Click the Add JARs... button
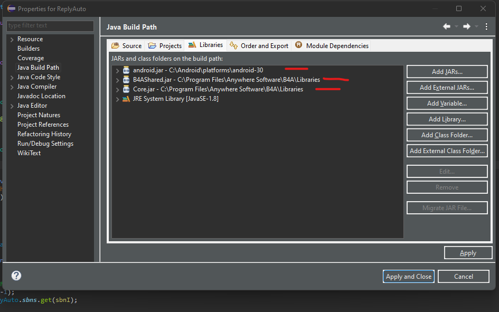Screen dimensions: 499x312 447,72
